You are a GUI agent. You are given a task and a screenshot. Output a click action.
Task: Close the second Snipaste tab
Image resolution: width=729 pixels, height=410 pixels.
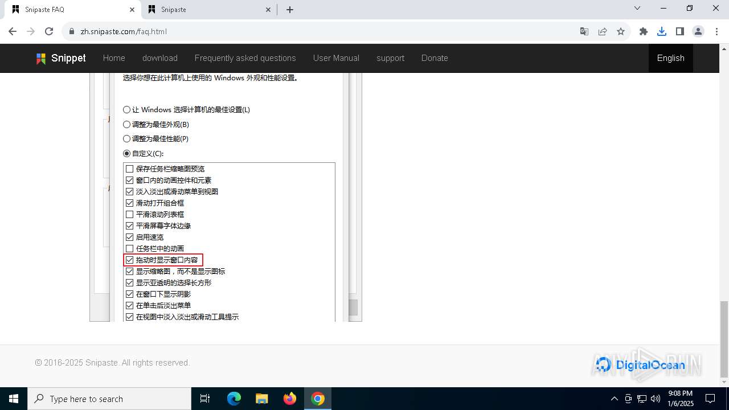click(268, 10)
